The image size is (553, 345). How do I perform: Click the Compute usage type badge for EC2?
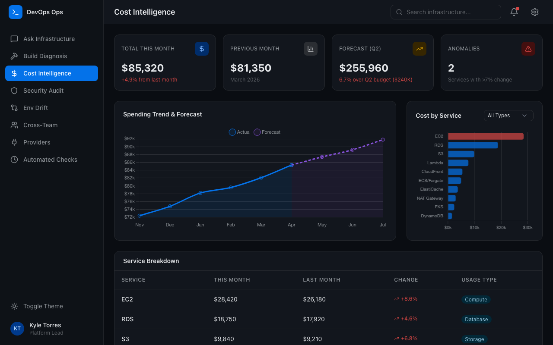coord(476,299)
